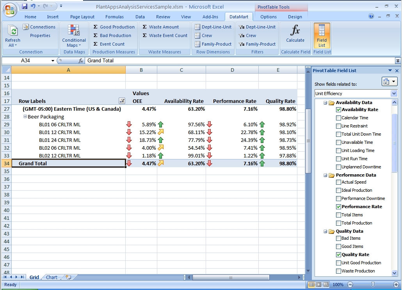
Task: Apply the Family-Product filter
Action: pos(257,44)
